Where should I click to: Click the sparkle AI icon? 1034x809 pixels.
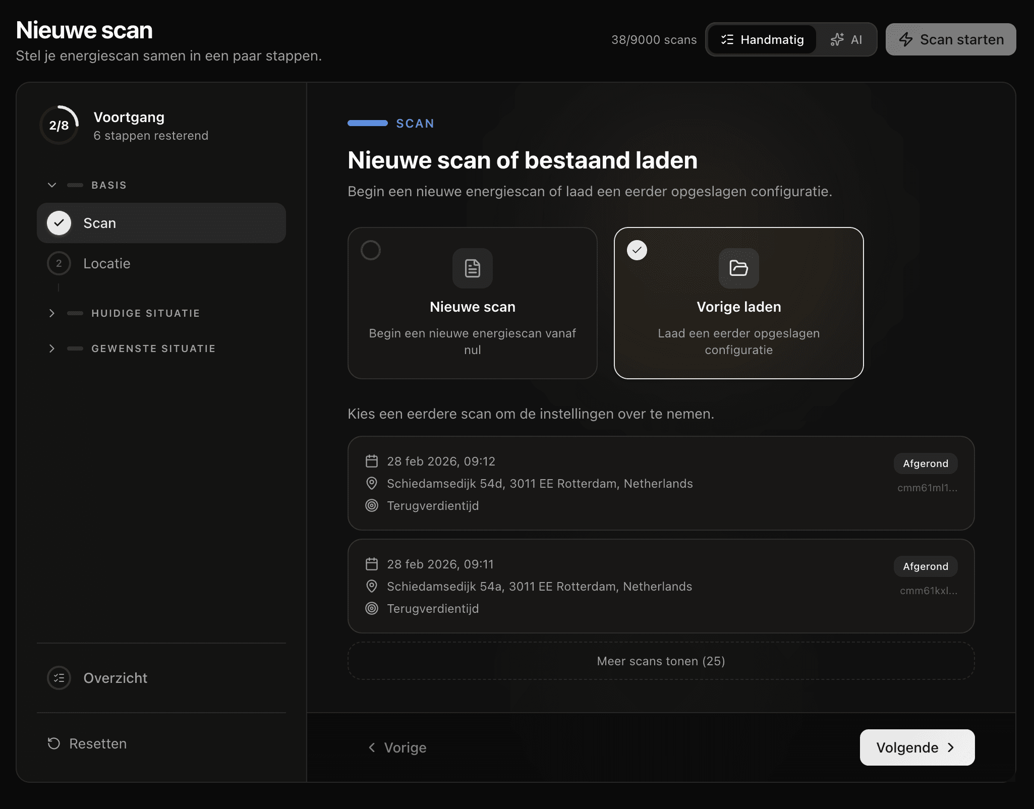pos(837,39)
